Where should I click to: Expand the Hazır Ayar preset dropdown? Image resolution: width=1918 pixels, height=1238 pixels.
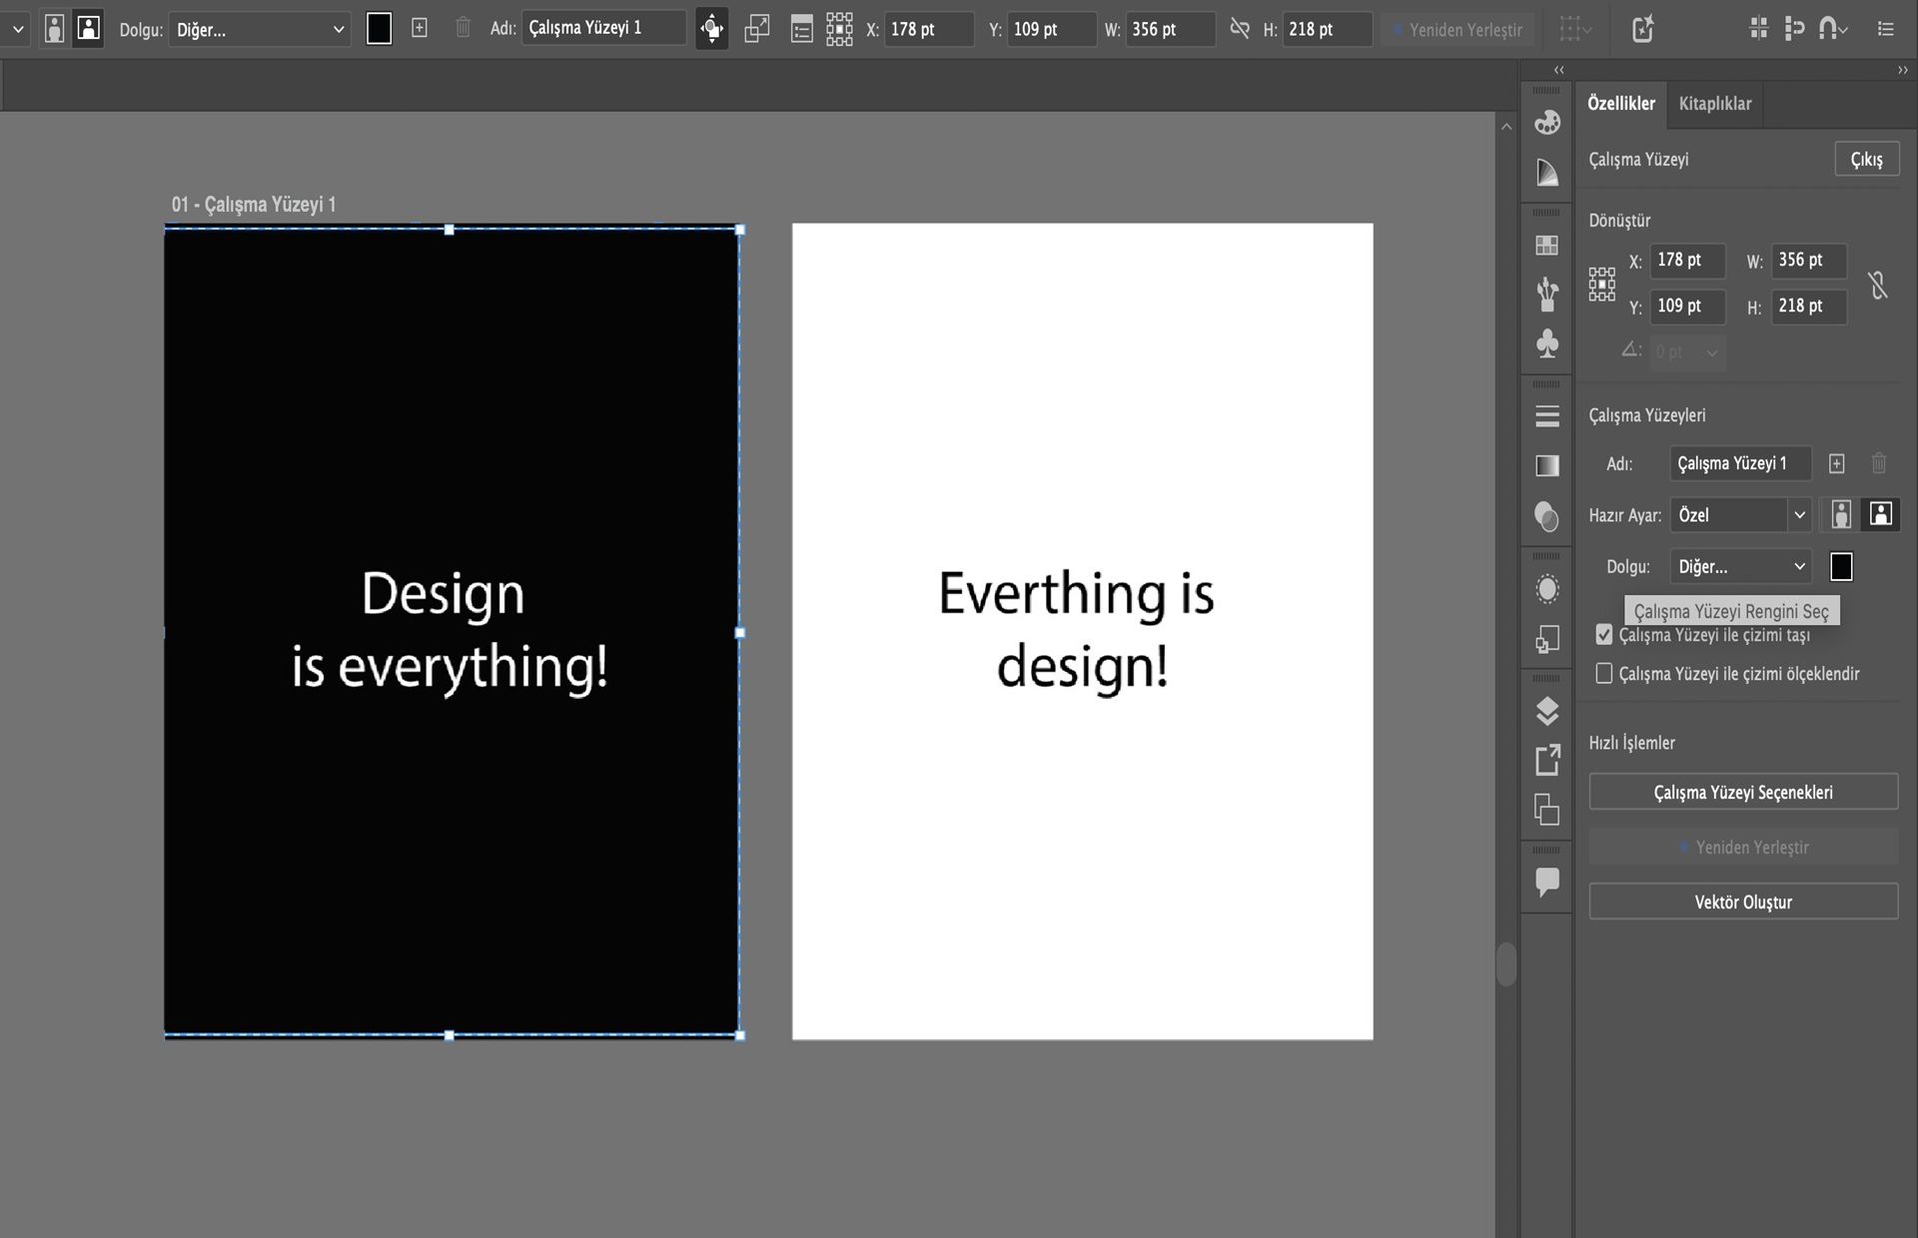[1799, 515]
